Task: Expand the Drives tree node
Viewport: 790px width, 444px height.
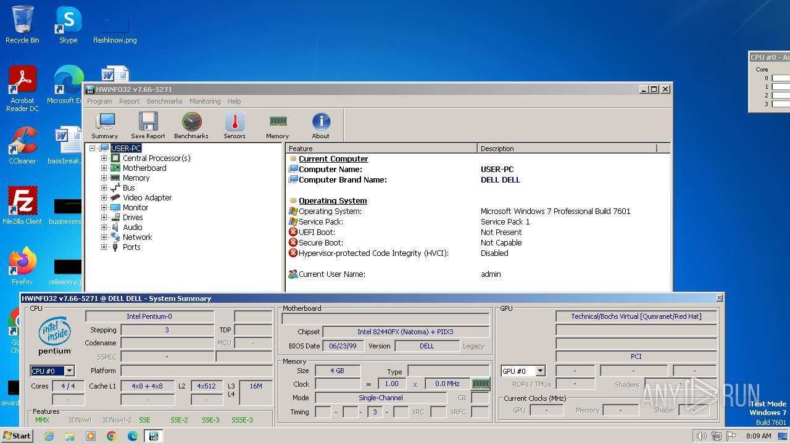Action: click(104, 217)
